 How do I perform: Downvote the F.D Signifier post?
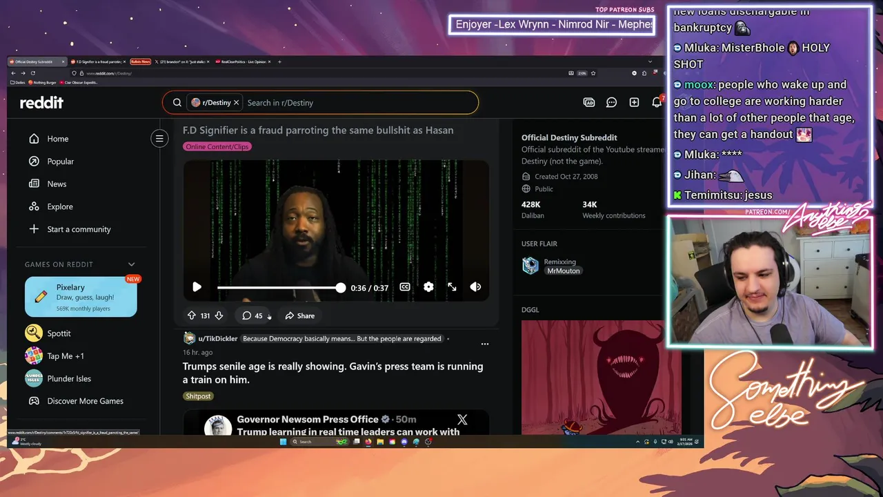pos(219,315)
